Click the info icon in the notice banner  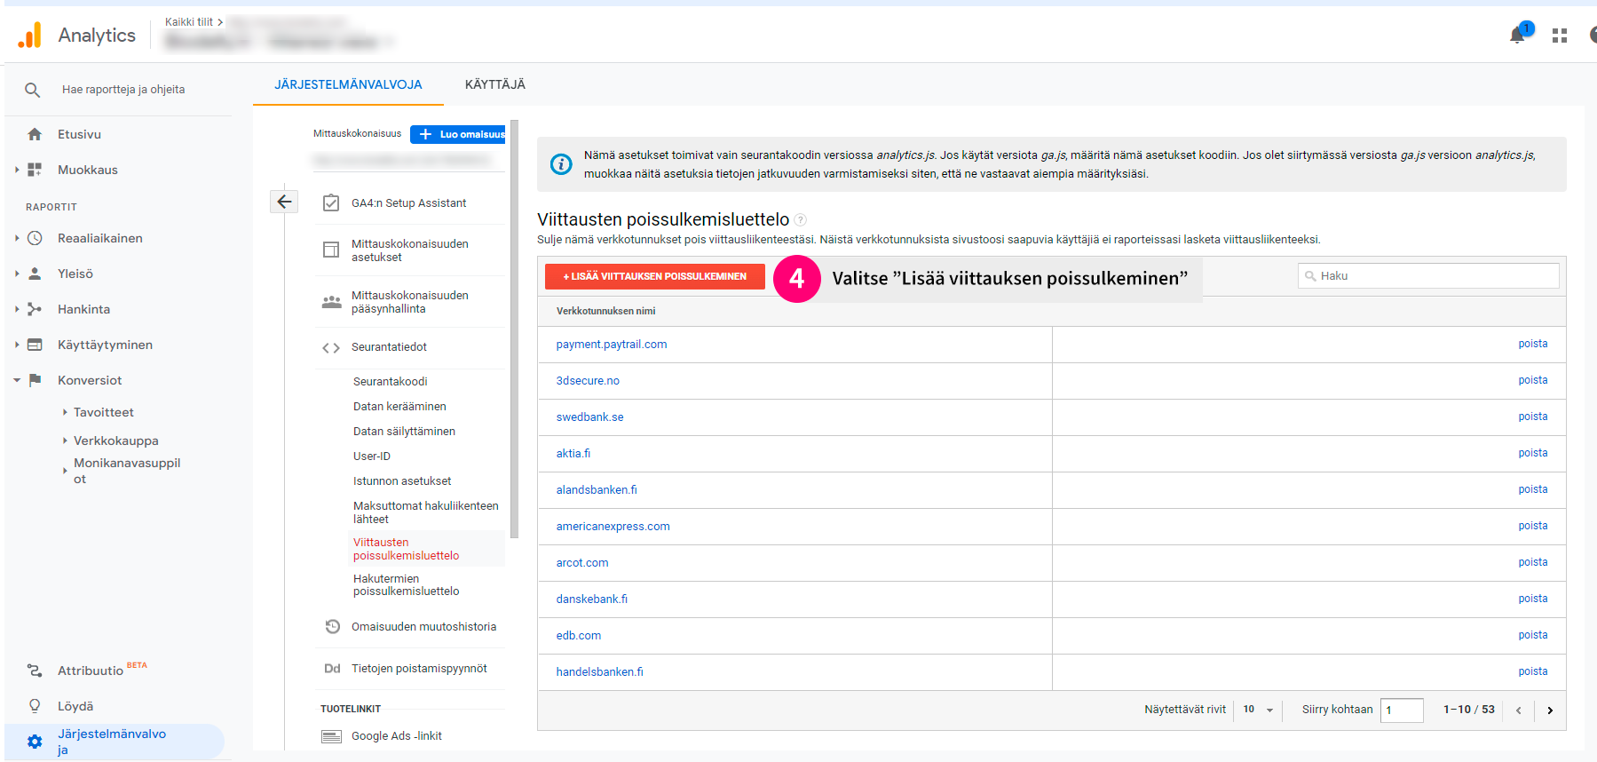[561, 164]
